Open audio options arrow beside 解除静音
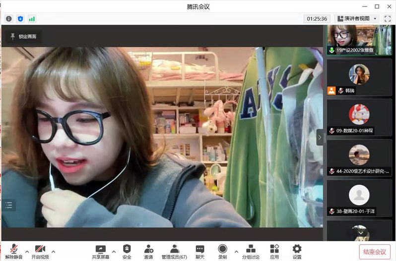 [27, 251]
